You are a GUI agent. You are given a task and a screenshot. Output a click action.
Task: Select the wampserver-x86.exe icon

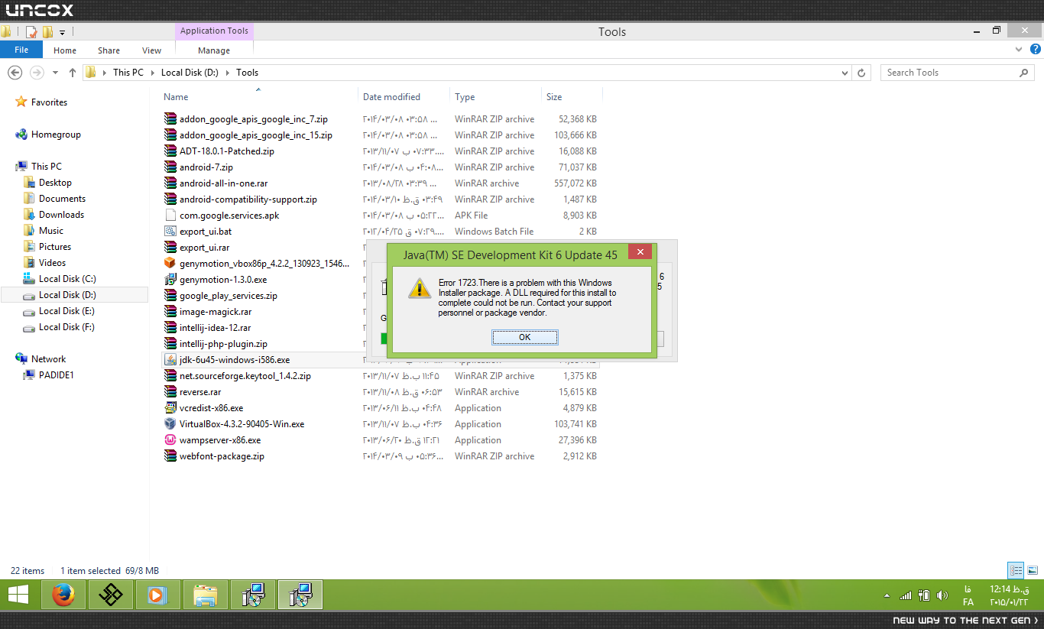pyautogui.click(x=170, y=440)
